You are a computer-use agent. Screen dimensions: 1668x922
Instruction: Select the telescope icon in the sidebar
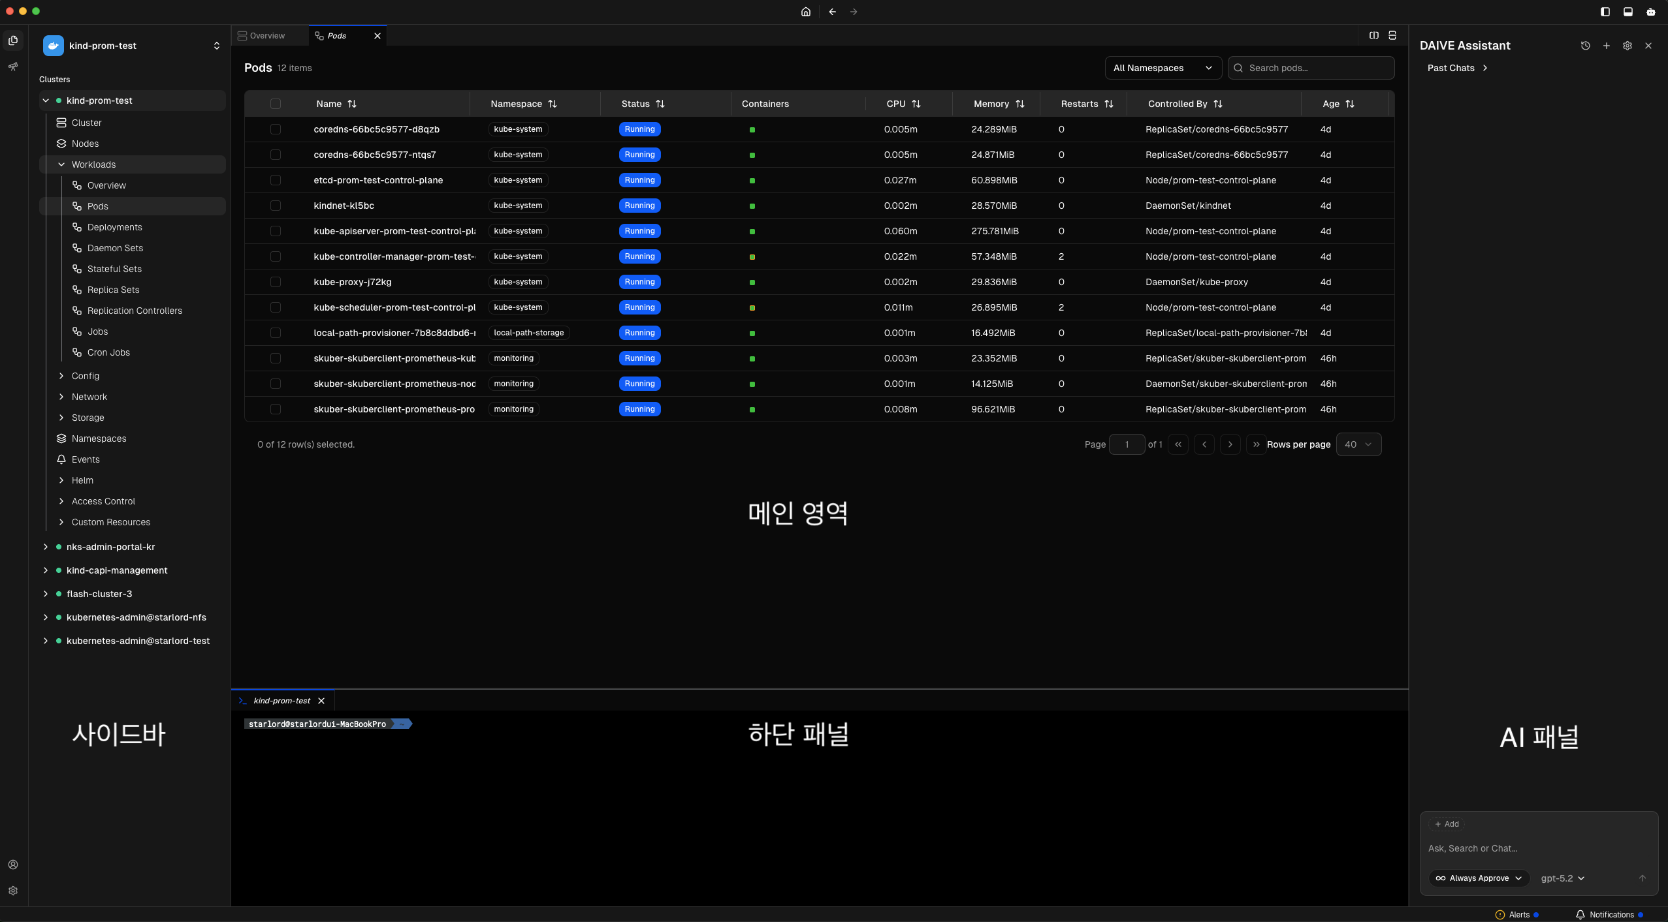click(x=13, y=66)
